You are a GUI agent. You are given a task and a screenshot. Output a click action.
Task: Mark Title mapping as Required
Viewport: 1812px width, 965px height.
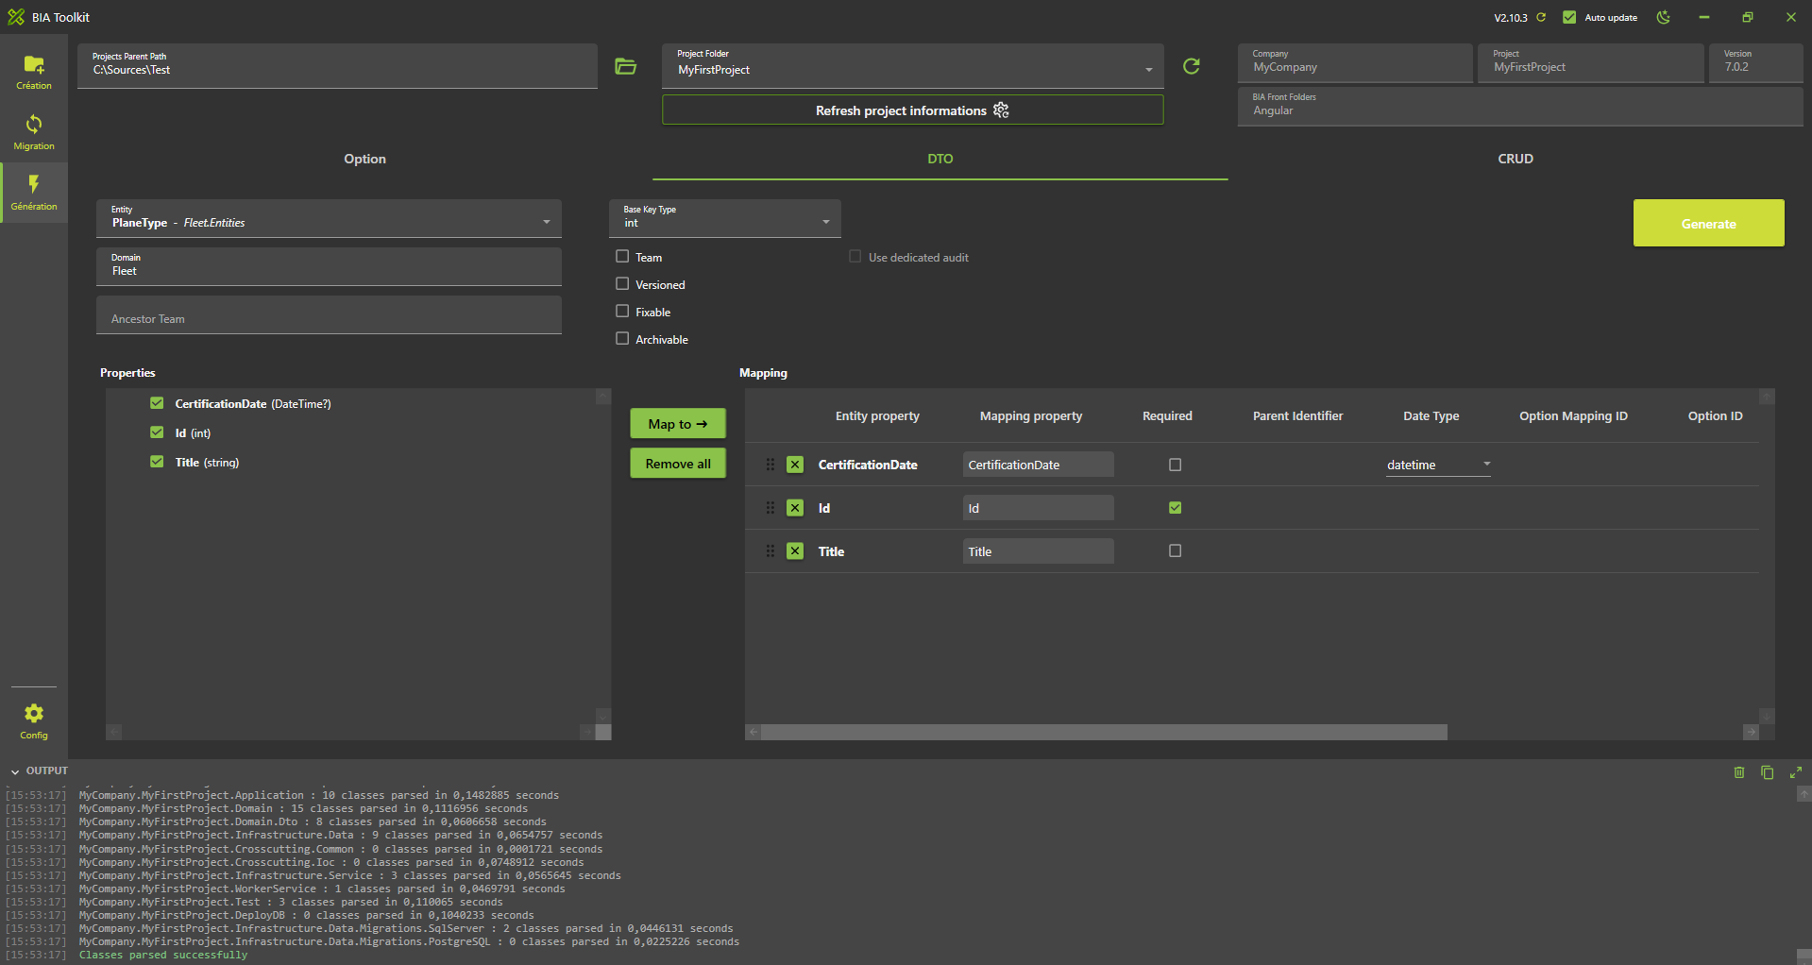pos(1176,550)
